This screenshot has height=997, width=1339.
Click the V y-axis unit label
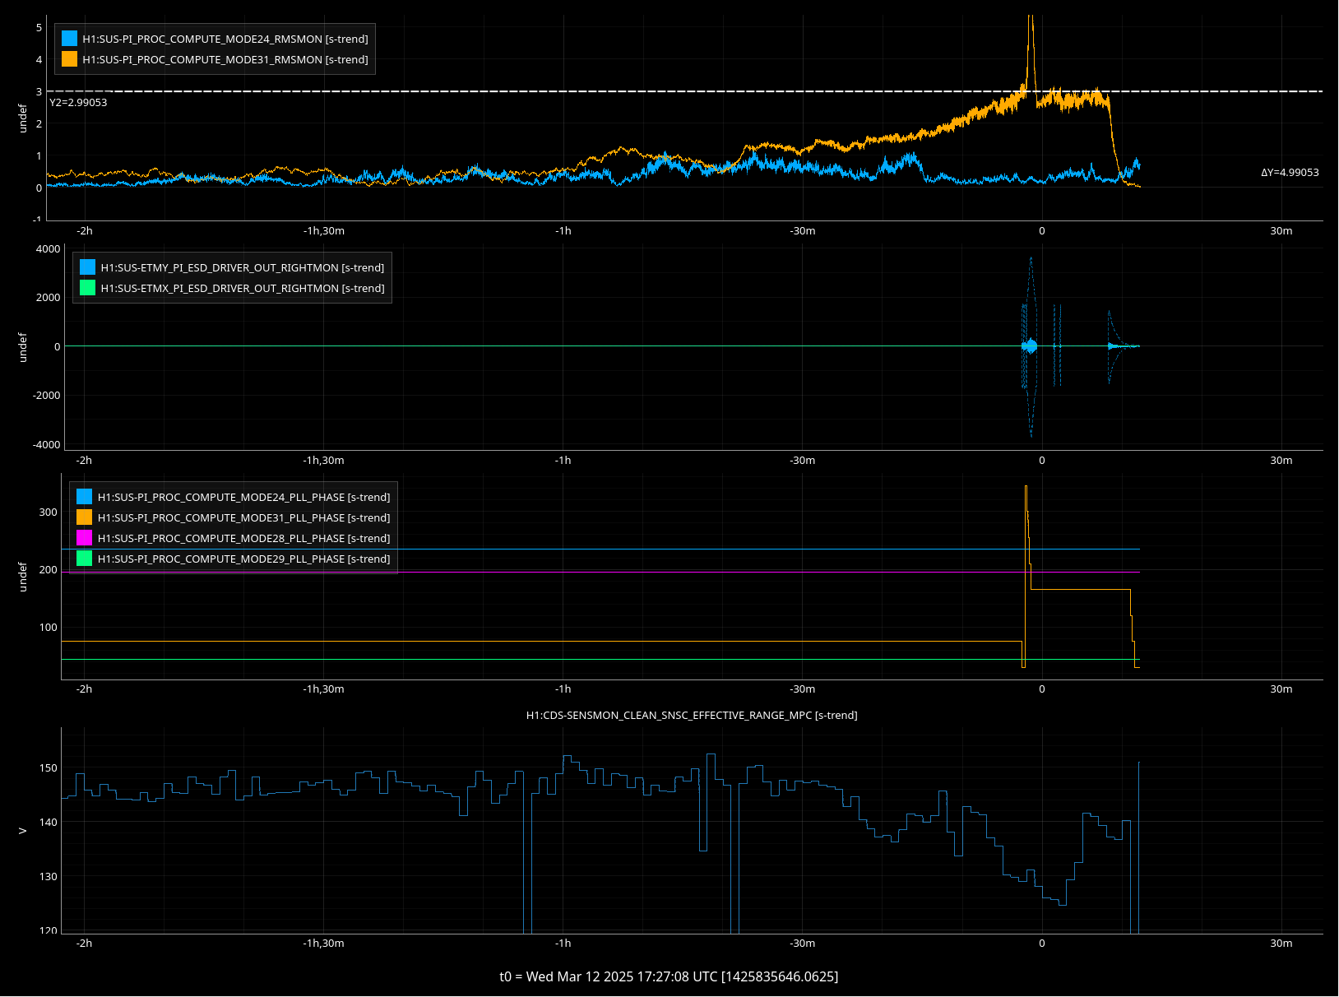(23, 831)
